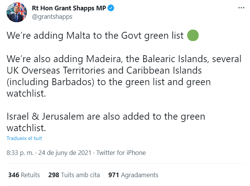Image resolution: width=250 pixels, height=186 pixels.
Task: Click the green circle emoji
Action: 192,36
